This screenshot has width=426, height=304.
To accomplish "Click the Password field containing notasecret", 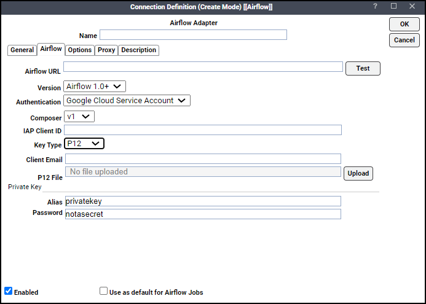I will pos(203,214).
